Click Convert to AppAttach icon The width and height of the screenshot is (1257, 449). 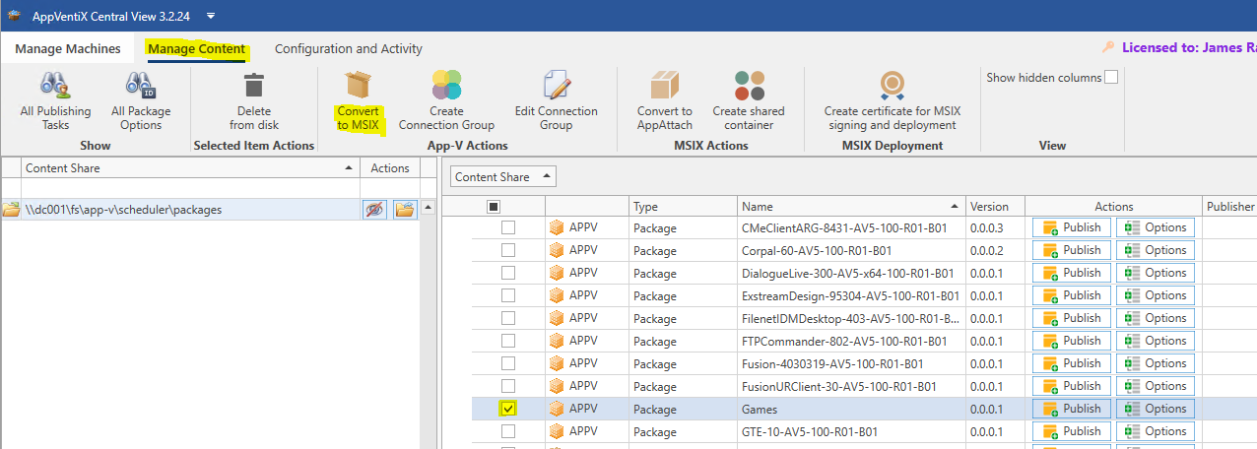pyautogui.click(x=664, y=86)
